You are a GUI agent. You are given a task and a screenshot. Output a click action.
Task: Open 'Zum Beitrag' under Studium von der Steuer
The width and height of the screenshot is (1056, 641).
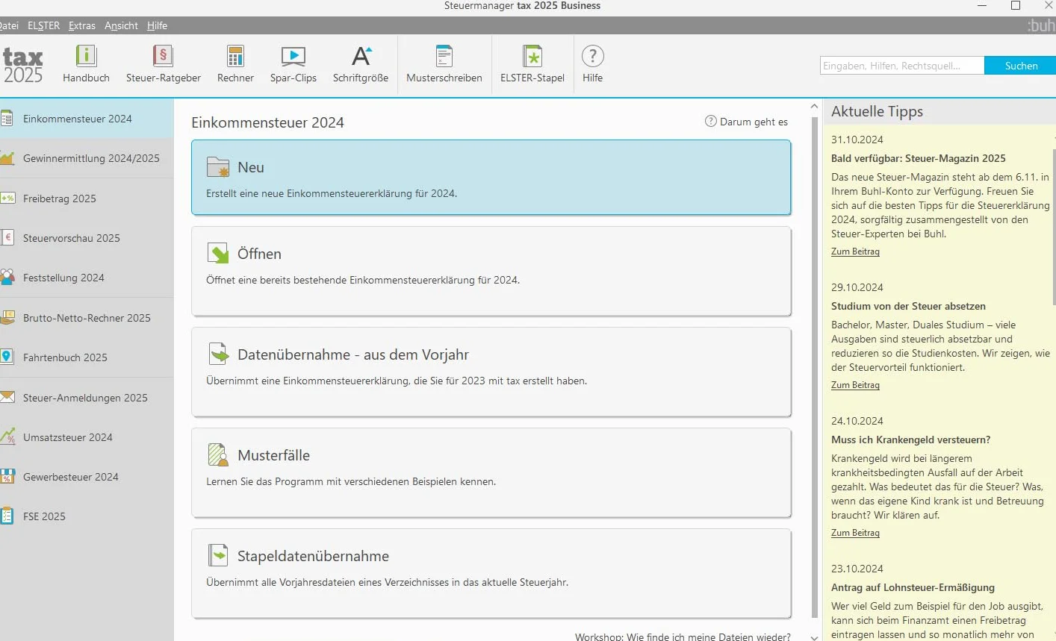click(x=855, y=385)
